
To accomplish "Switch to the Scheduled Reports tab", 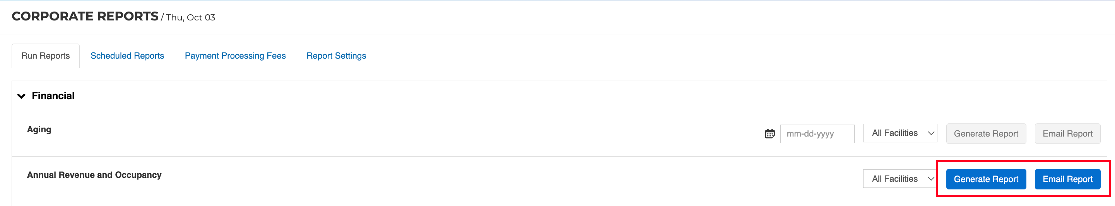I will 127,56.
